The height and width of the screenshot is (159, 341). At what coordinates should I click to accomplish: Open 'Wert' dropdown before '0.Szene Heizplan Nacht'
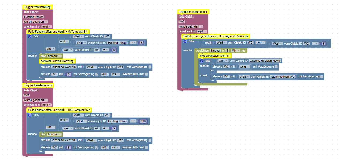[x=223, y=61]
